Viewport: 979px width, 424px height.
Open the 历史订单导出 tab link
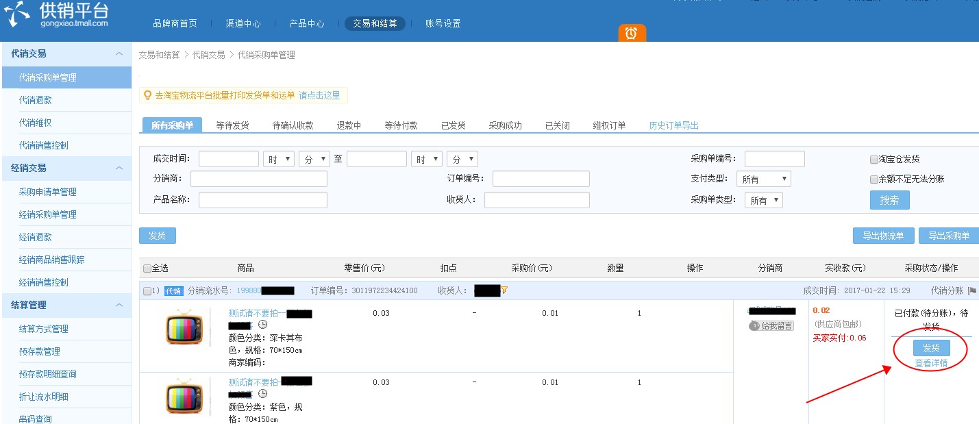pyautogui.click(x=674, y=126)
